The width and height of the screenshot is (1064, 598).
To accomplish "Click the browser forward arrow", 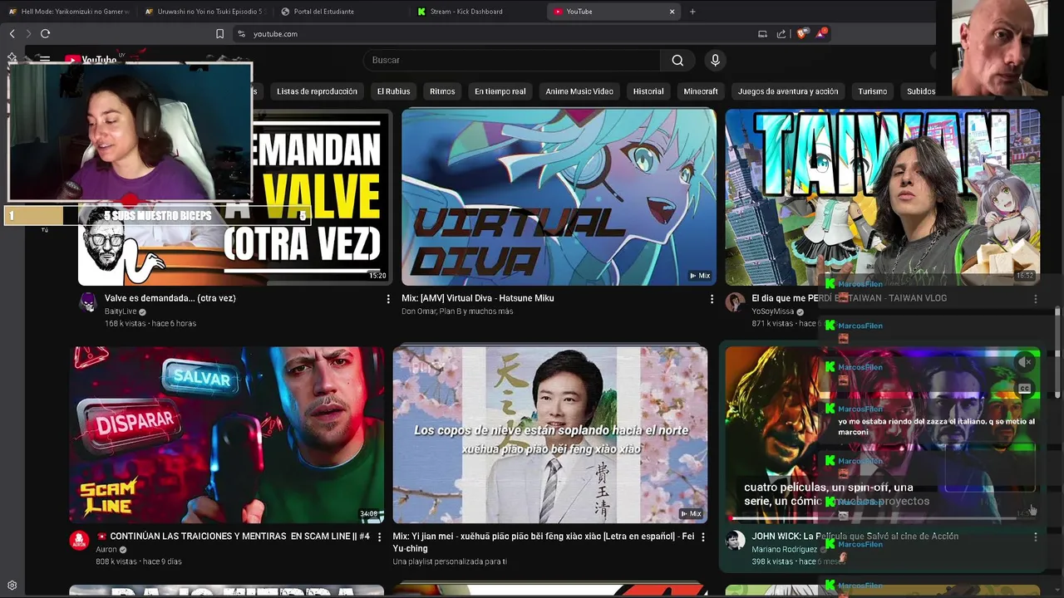I will click(x=27, y=33).
